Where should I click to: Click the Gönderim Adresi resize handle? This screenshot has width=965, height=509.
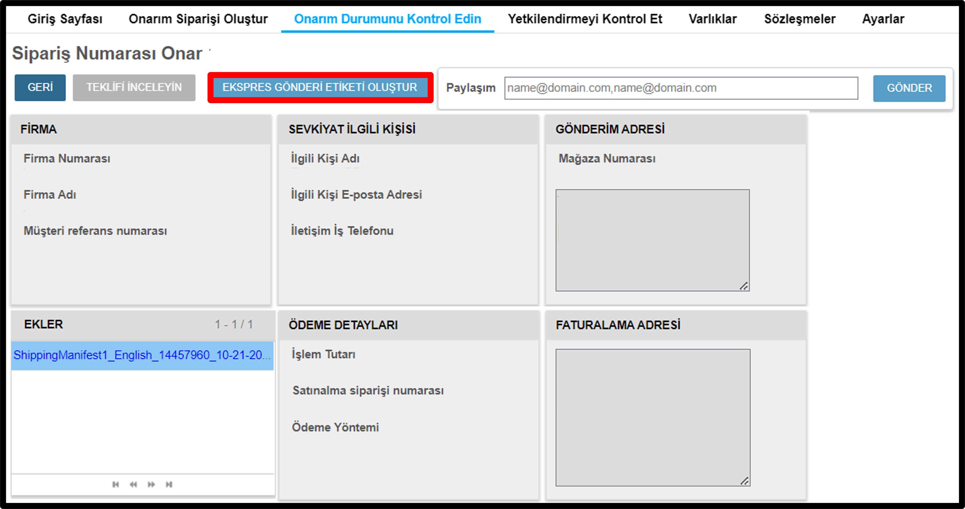click(x=744, y=286)
